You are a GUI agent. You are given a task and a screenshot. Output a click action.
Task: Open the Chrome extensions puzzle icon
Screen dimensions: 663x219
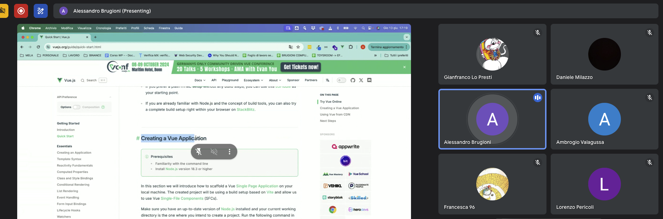(351, 47)
